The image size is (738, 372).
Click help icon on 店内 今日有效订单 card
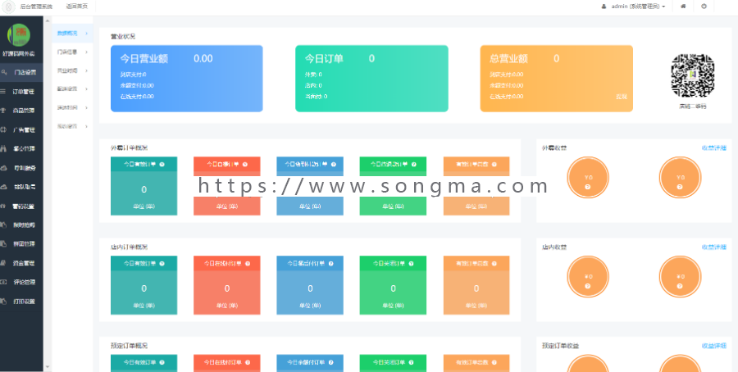pyautogui.click(x=162, y=264)
